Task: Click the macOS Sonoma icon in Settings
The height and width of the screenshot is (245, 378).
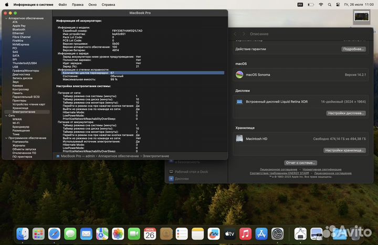Action: coord(239,74)
